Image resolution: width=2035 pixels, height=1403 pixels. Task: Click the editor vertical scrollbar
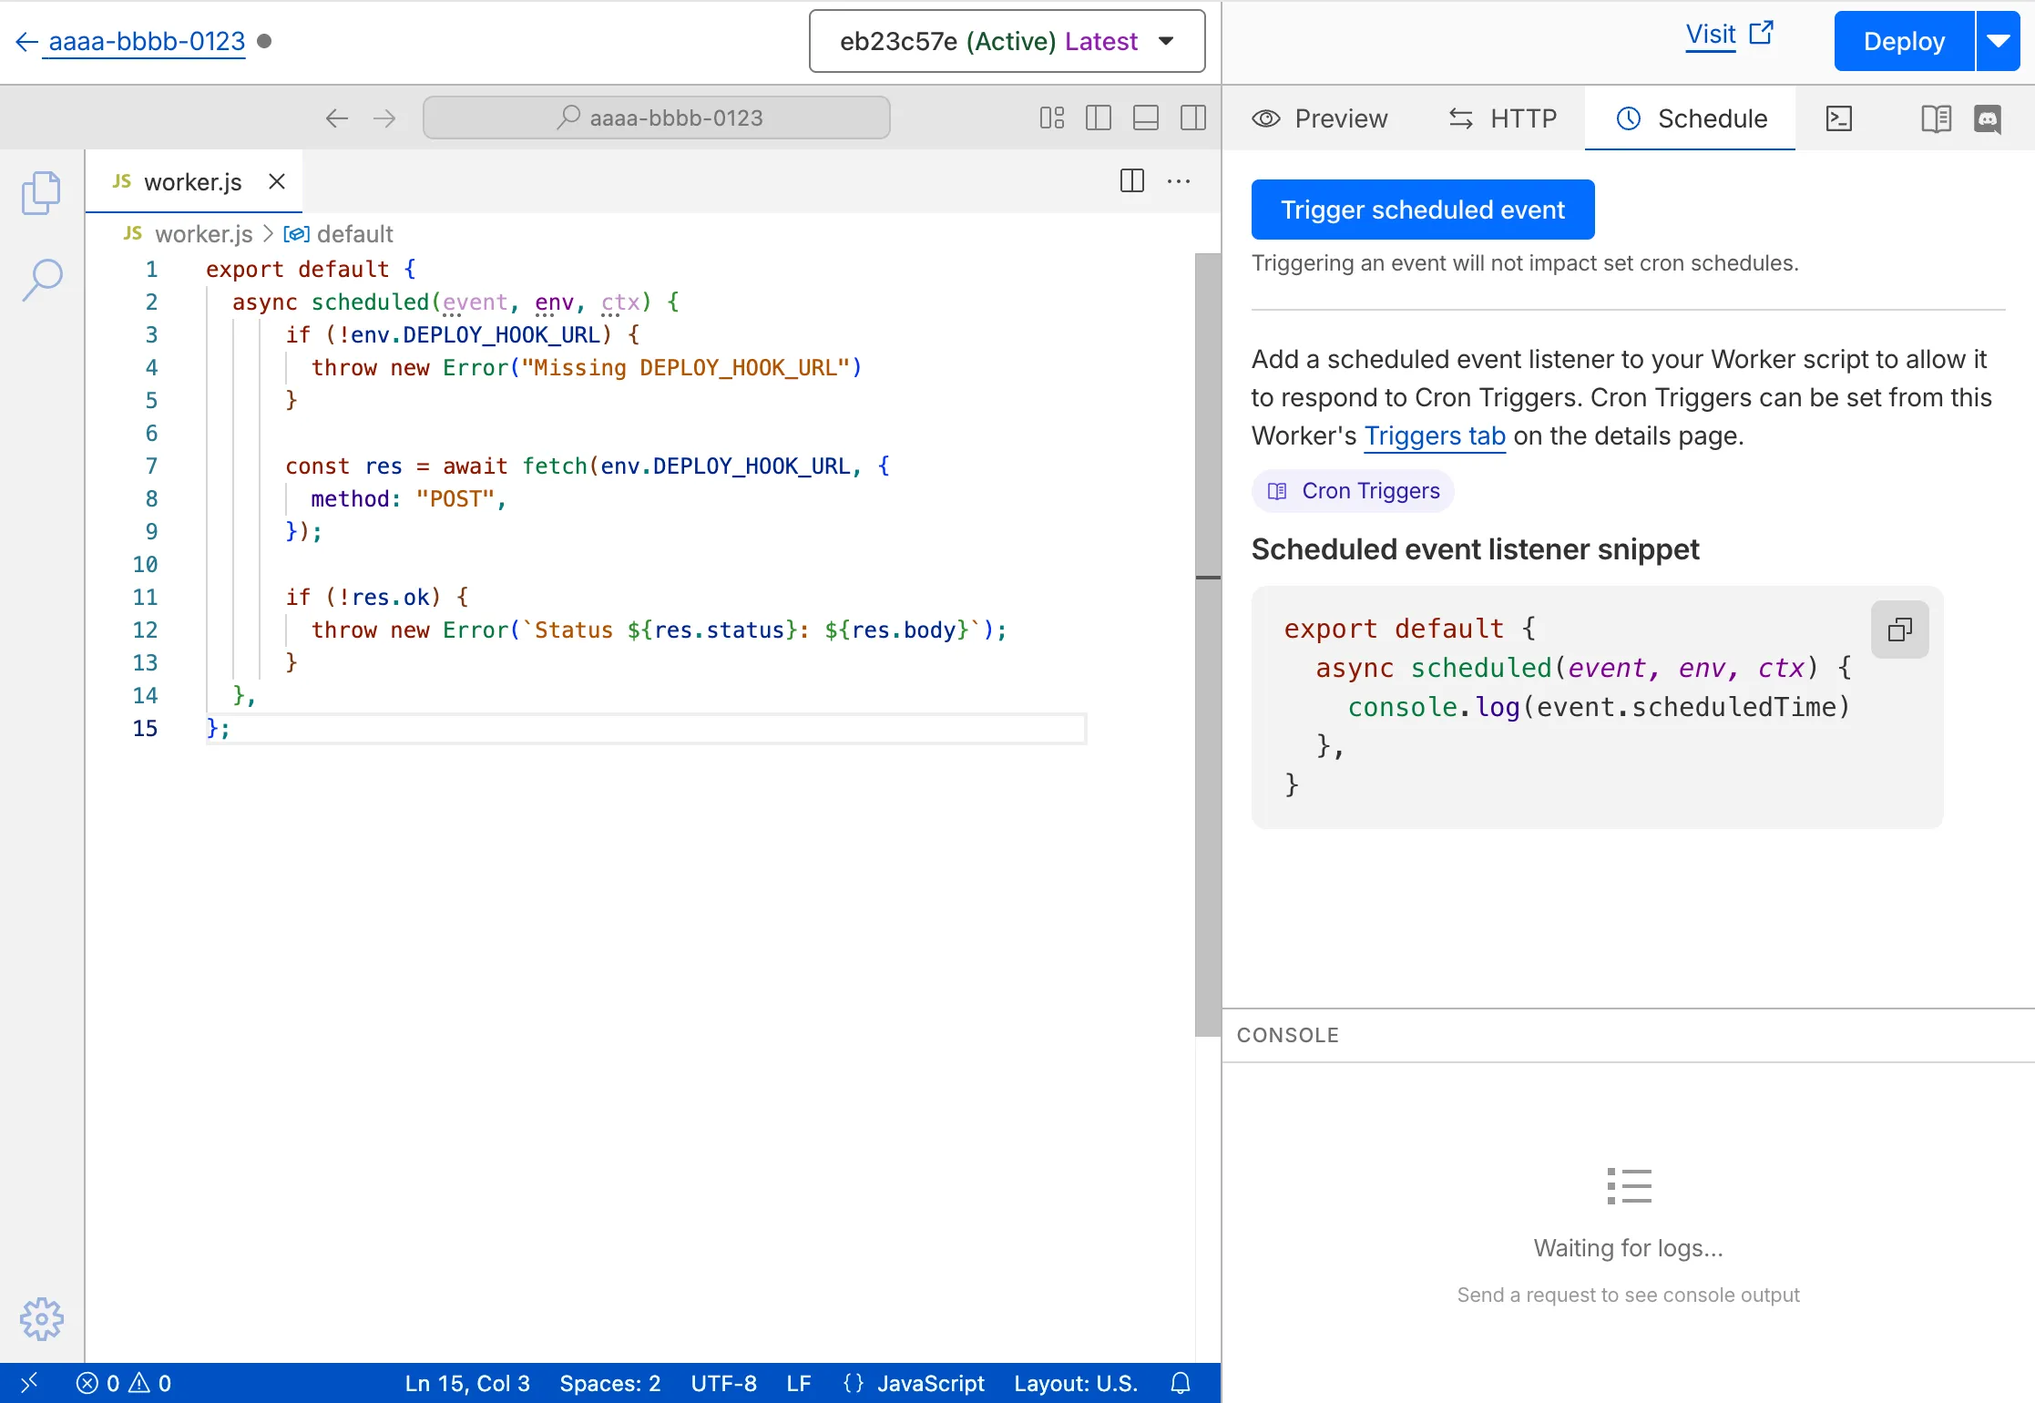[1208, 643]
